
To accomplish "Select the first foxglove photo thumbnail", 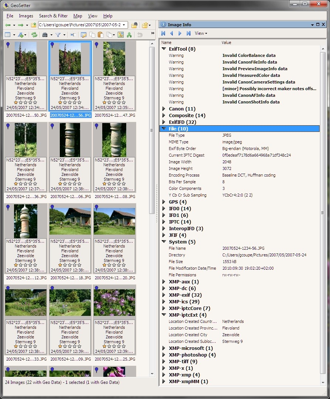I will 25,58.
